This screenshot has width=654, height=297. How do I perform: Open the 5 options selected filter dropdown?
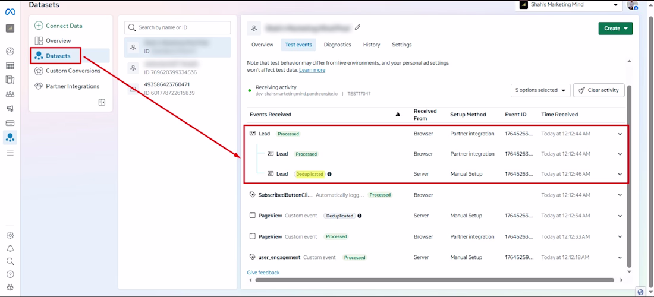coord(540,90)
